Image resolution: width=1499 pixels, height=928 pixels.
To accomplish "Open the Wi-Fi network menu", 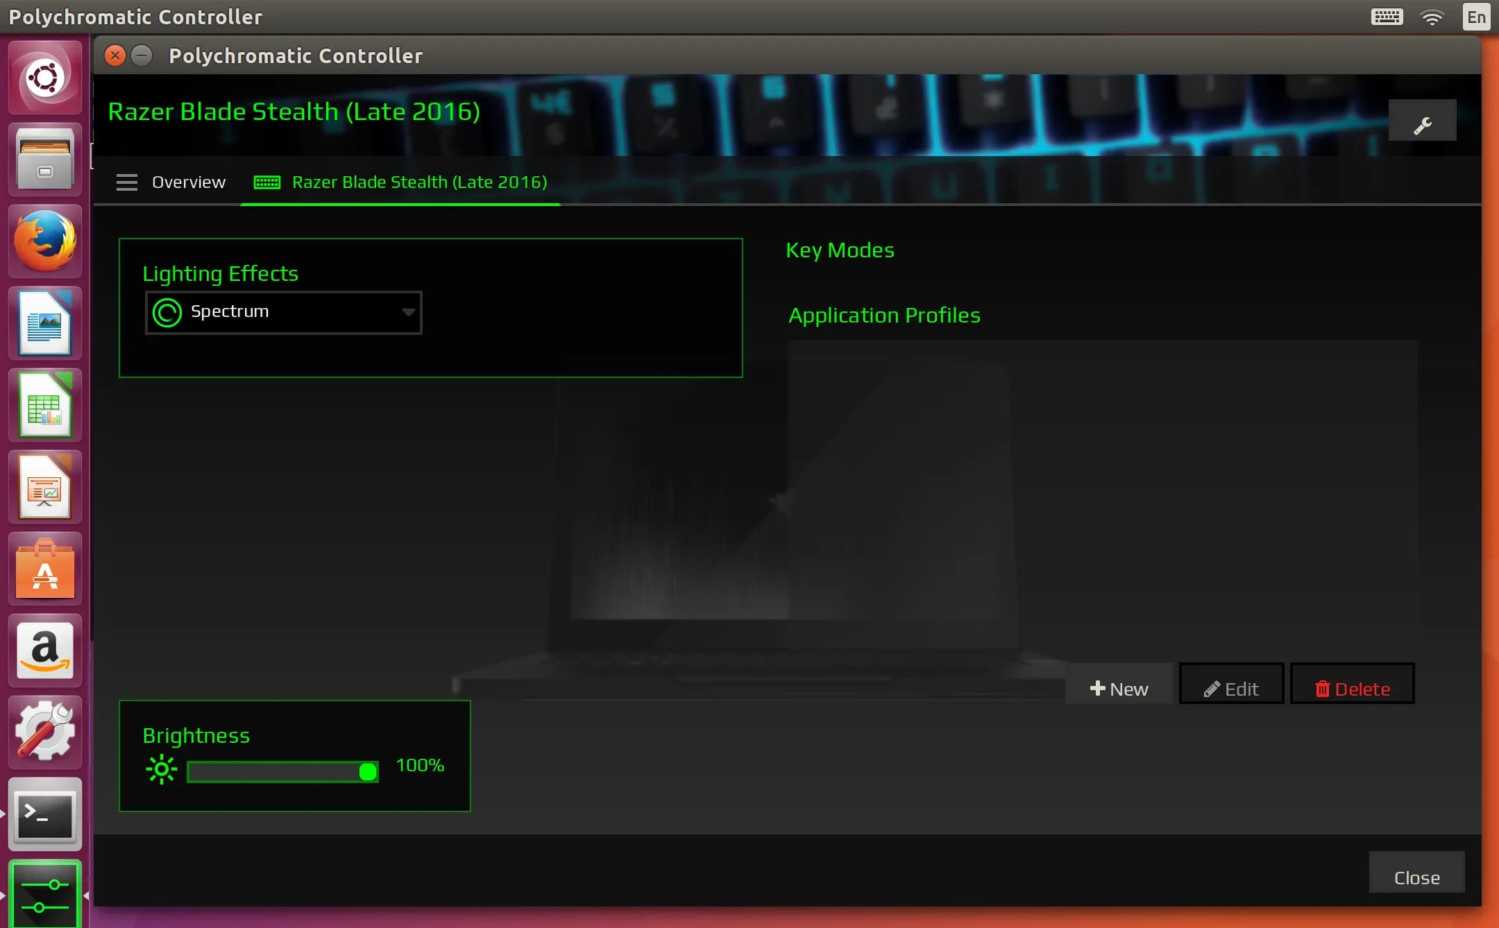I will pos(1432,17).
